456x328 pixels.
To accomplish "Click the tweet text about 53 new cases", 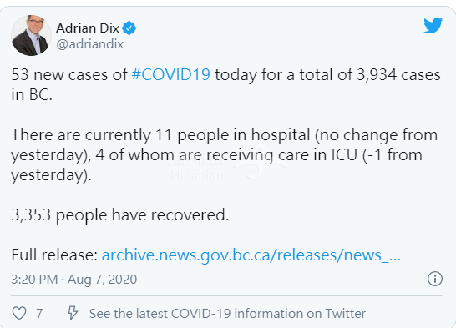I will [x=226, y=84].
